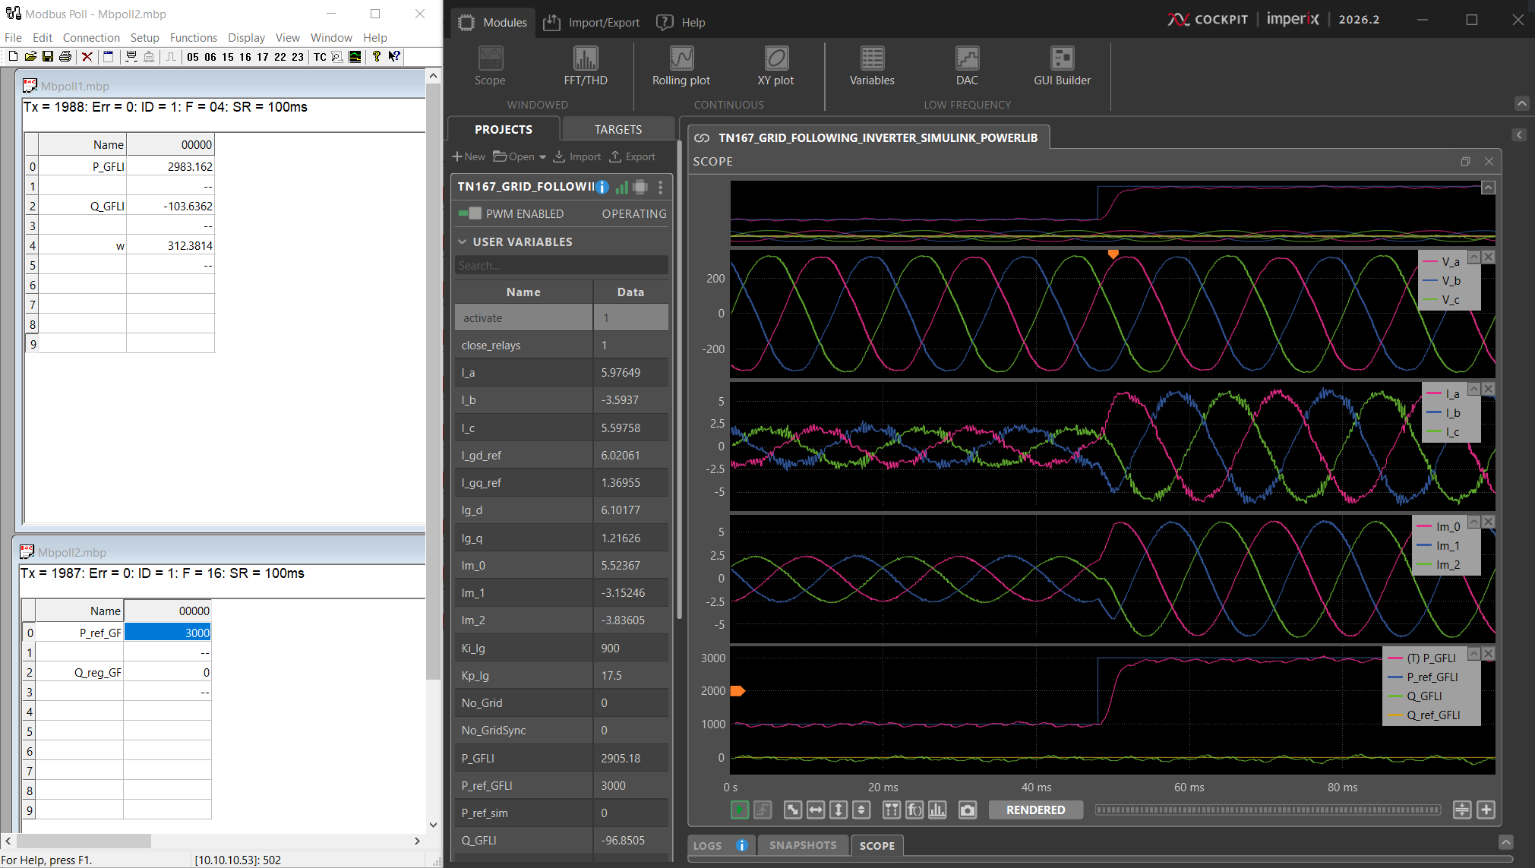Open the GUI Builder tool
Image resolution: width=1535 pixels, height=868 pixels.
[x=1062, y=66]
